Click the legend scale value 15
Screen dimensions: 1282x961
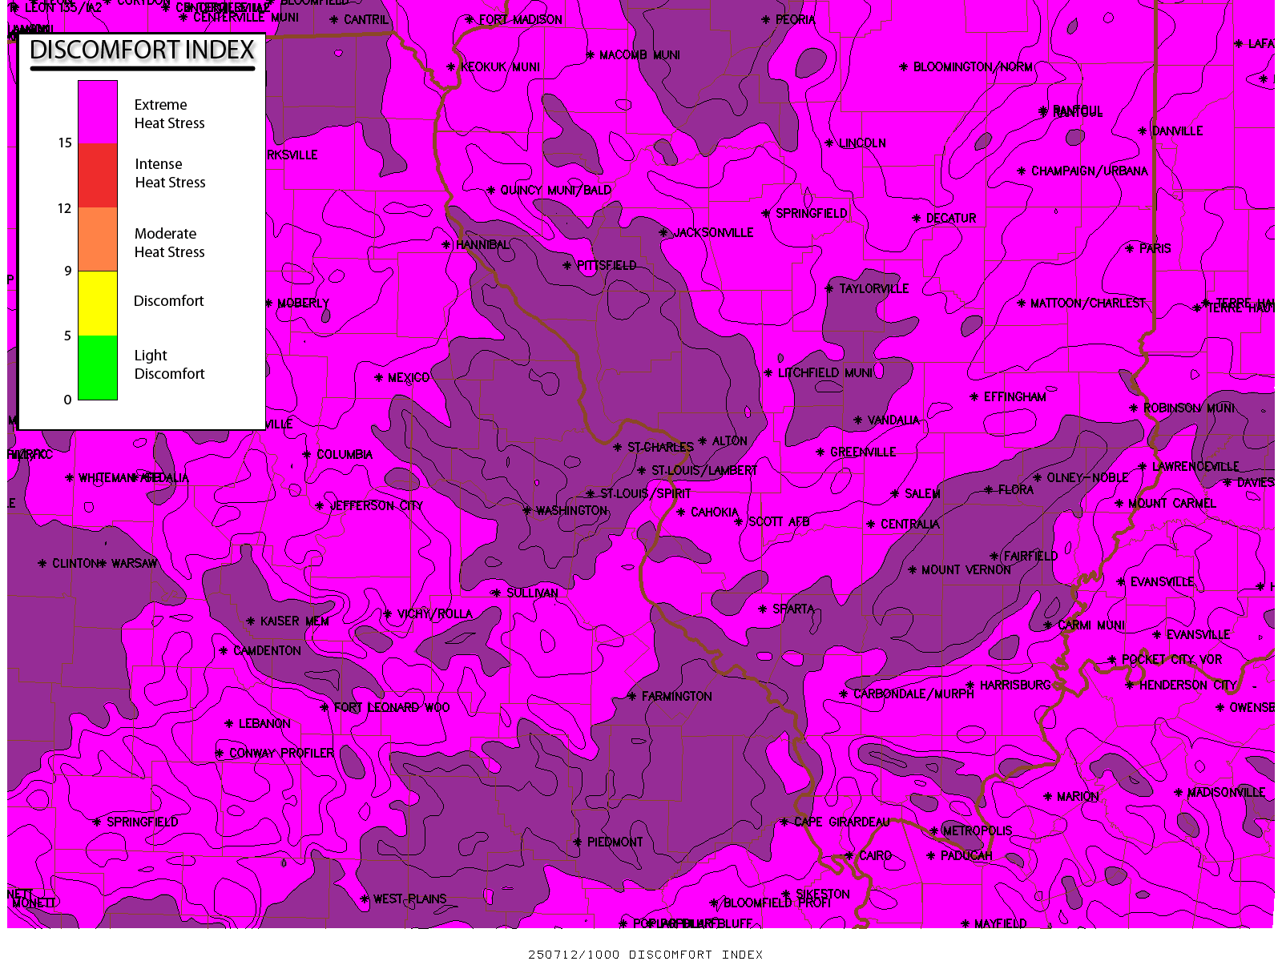click(65, 143)
